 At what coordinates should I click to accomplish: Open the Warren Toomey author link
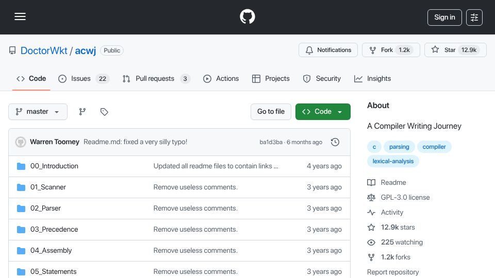click(x=55, y=142)
